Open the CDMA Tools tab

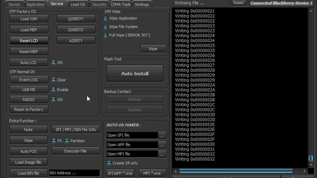point(120,4)
